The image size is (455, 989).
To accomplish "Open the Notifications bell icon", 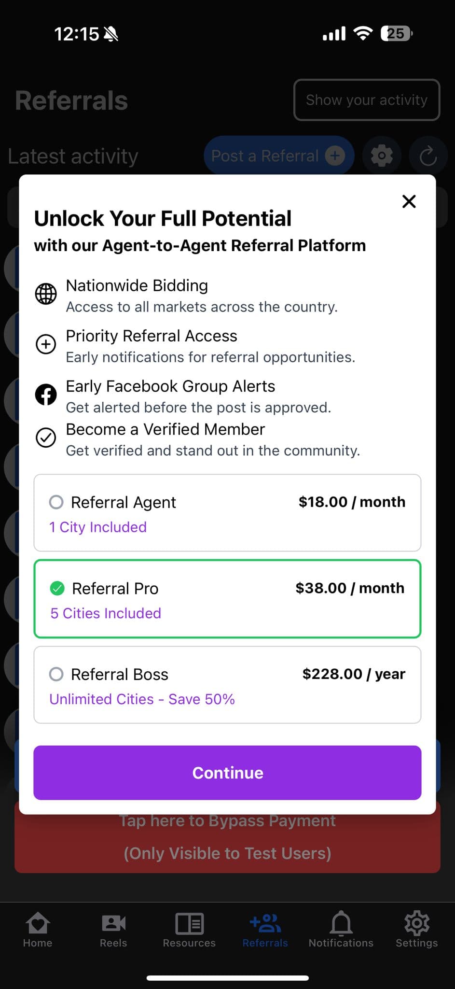I will (x=341, y=923).
